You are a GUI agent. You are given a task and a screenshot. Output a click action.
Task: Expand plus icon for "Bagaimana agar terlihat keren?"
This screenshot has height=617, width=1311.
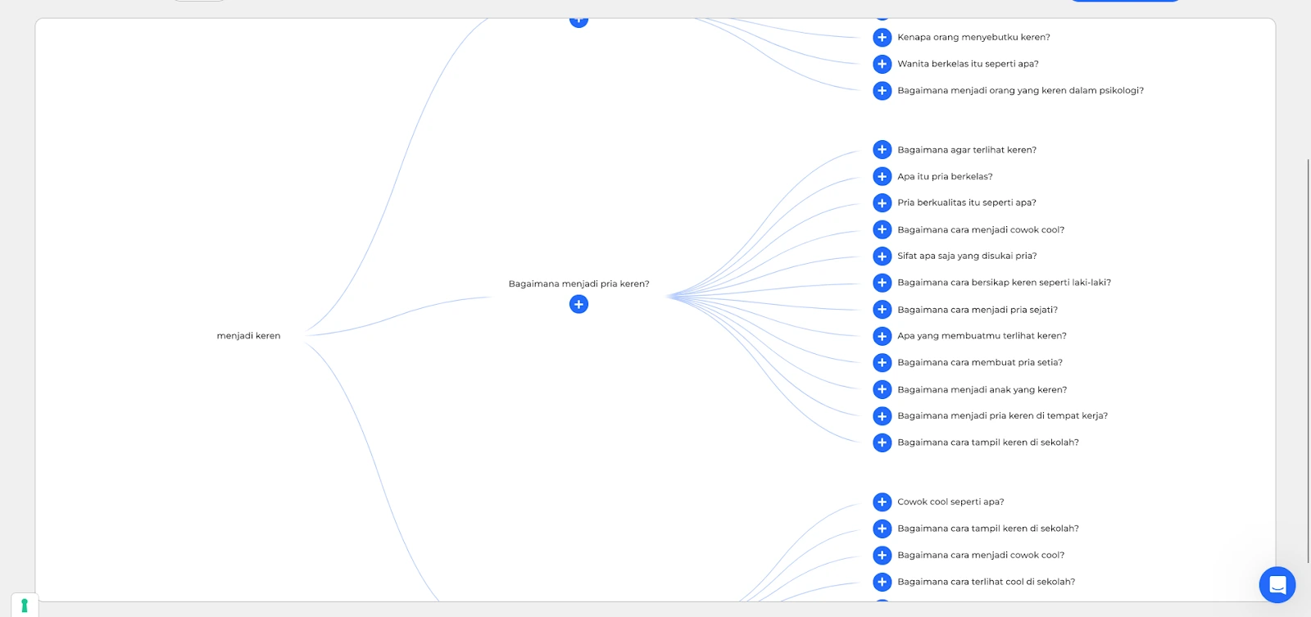[882, 150]
